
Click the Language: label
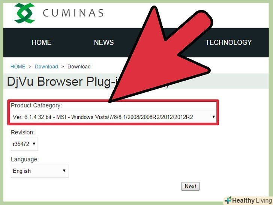pos(25,159)
